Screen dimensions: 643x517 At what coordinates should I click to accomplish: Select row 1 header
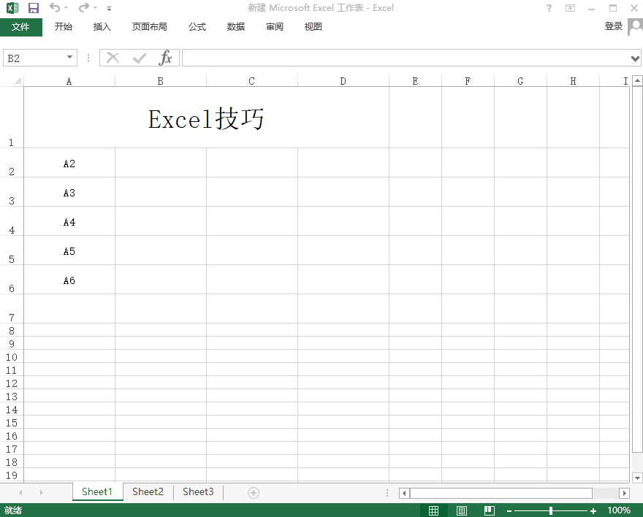click(12, 117)
